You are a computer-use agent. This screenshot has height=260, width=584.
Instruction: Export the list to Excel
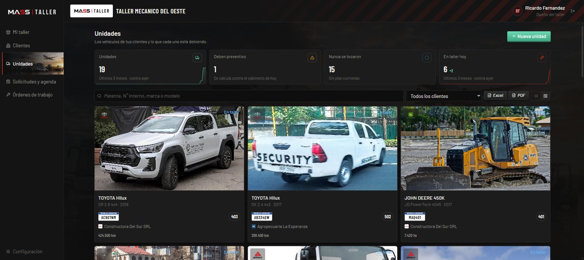[x=495, y=95]
